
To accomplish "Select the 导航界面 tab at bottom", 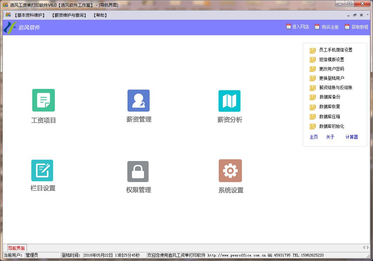I will (17, 248).
